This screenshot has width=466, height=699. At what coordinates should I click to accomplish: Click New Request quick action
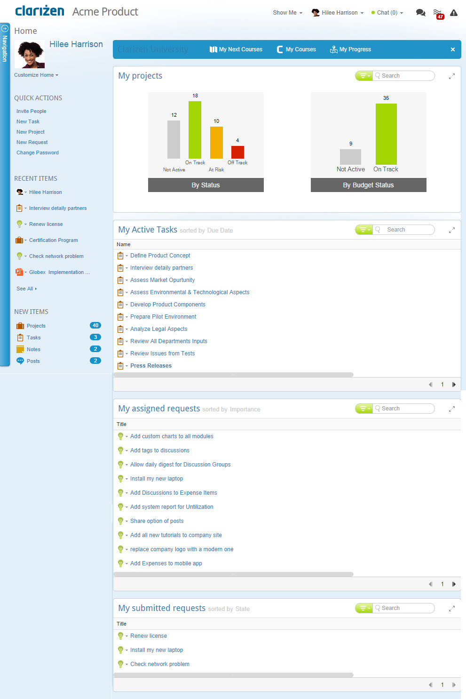point(32,142)
